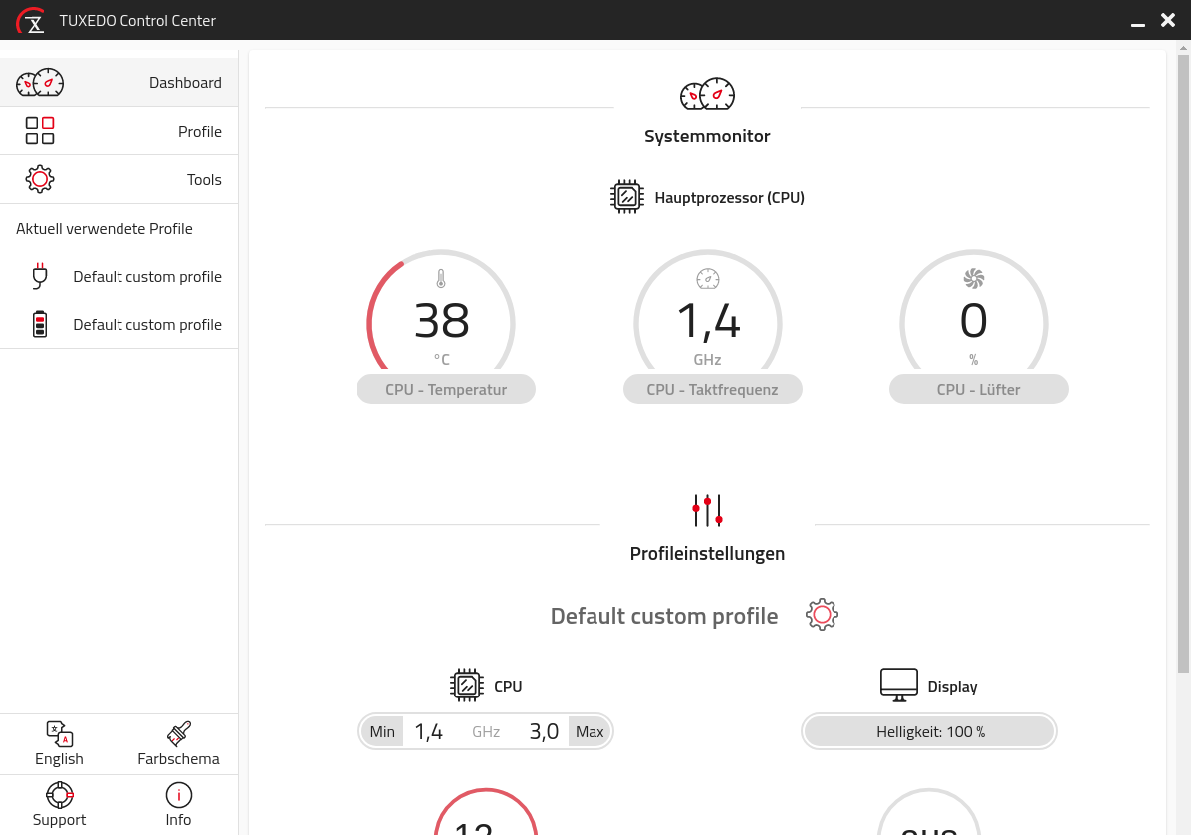Click the 1,4 GHz clock frequency gauge value
The image size is (1191, 835).
pyautogui.click(x=708, y=321)
